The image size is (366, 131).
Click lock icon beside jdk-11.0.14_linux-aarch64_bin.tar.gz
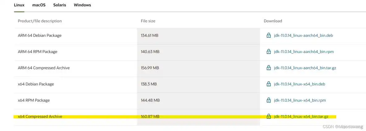pyautogui.click(x=269, y=68)
